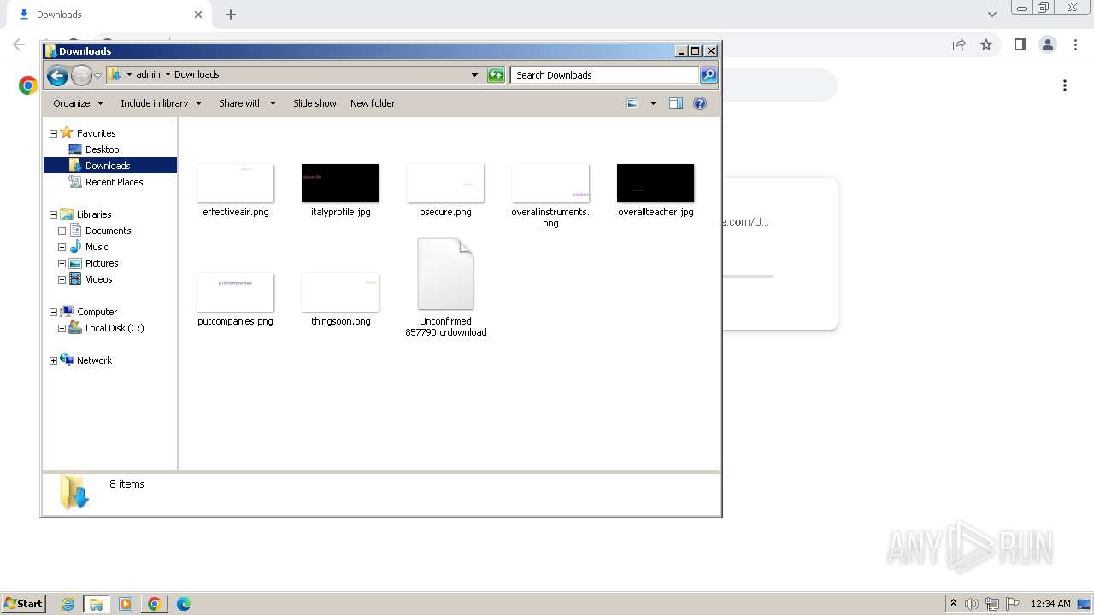
Task: Select effectiveair.png thumbnail
Action: 235,183
